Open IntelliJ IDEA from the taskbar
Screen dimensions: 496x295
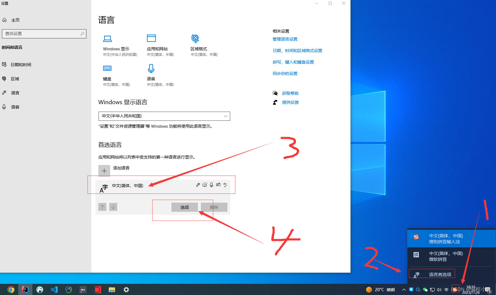pyautogui.click(x=25, y=289)
